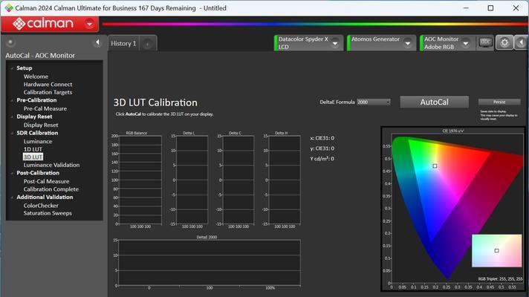This screenshot has width=529, height=297.
Task: Click the DDC display control icon
Action: [485, 42]
